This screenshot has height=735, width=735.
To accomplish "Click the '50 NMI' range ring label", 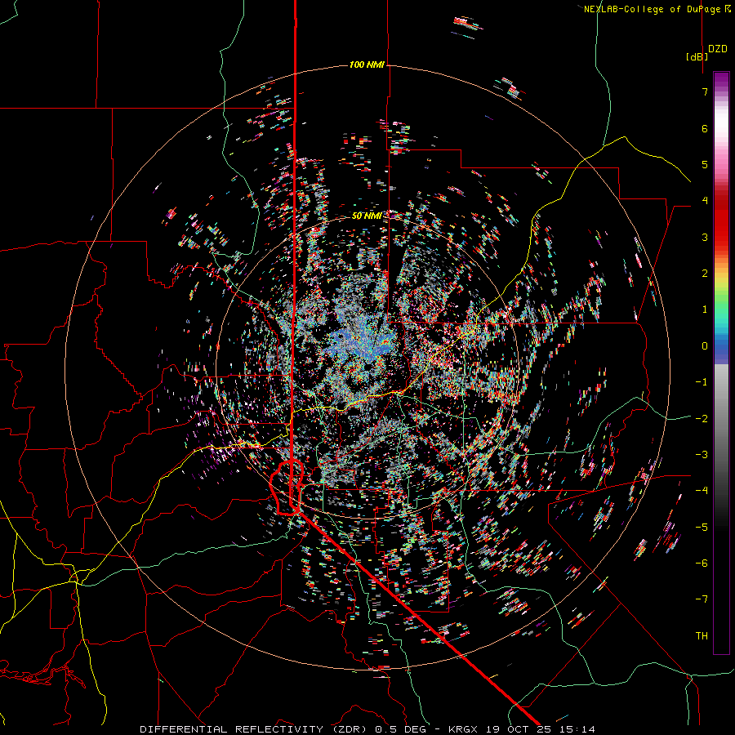I will click(x=367, y=216).
